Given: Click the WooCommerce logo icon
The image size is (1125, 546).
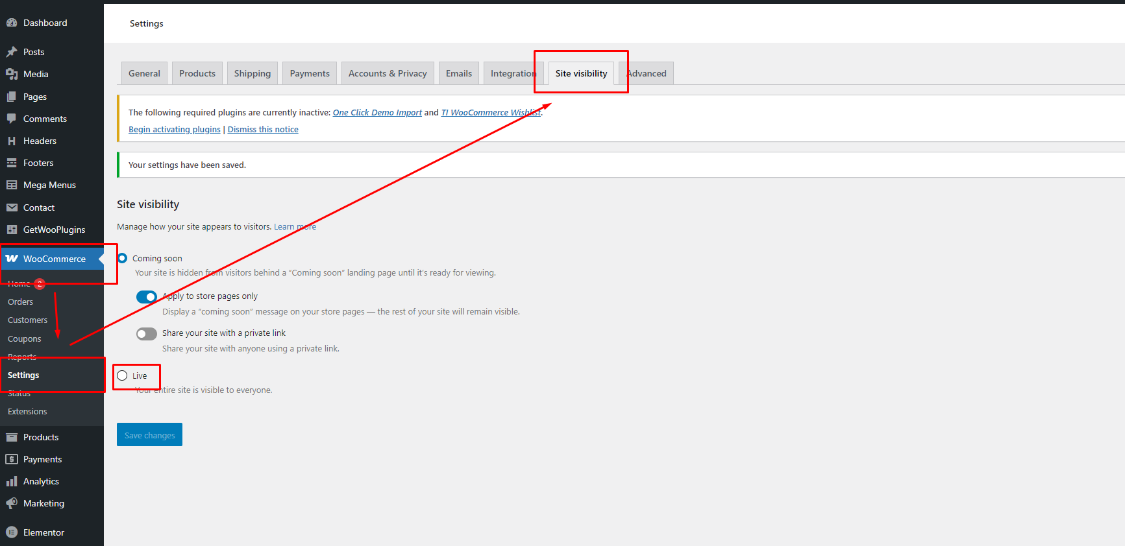Looking at the screenshot, I should click(12, 259).
